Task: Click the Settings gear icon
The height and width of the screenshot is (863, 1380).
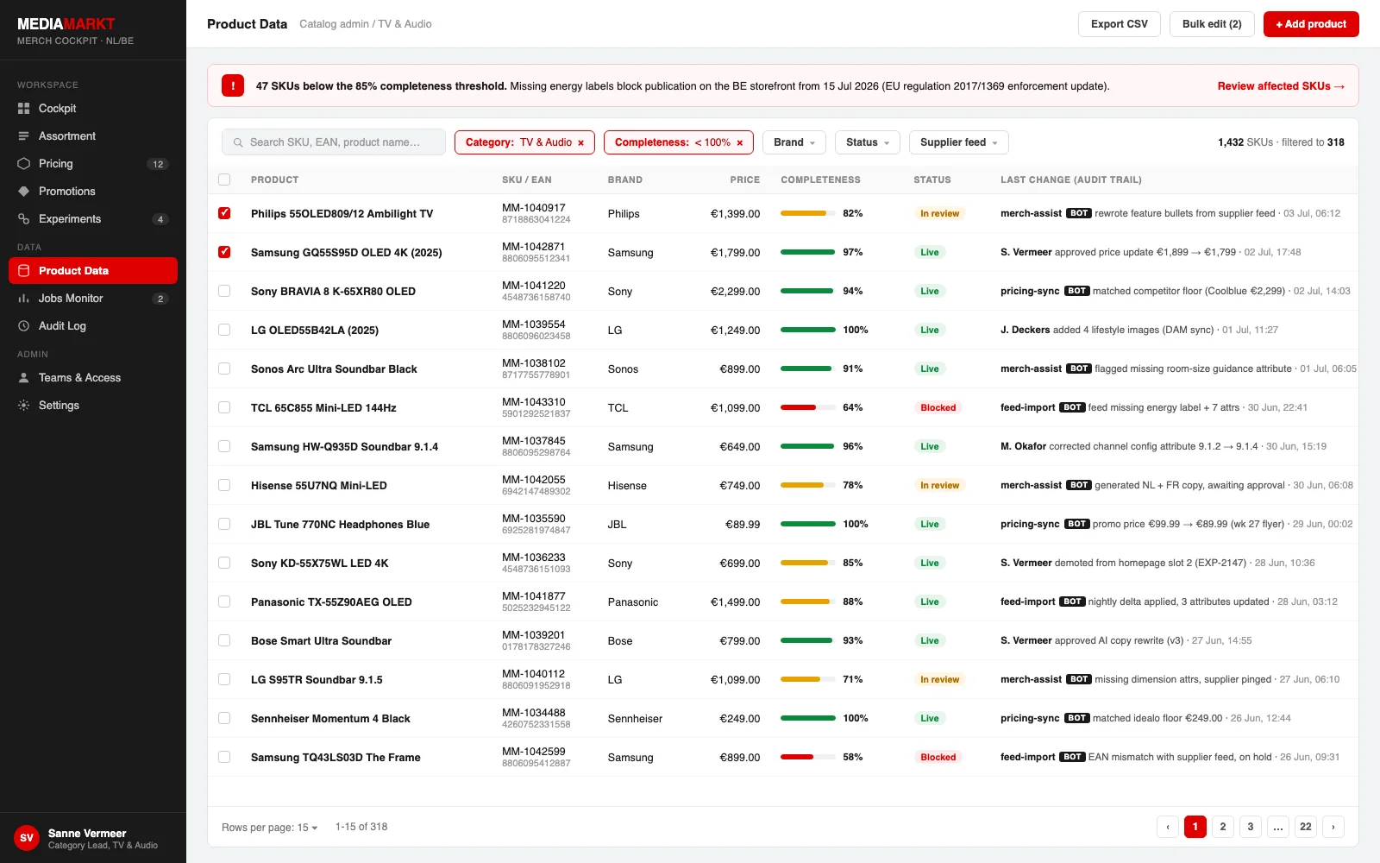Action: point(24,406)
